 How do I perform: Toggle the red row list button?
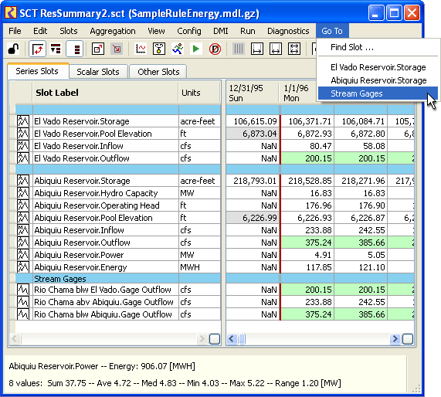(x=75, y=49)
